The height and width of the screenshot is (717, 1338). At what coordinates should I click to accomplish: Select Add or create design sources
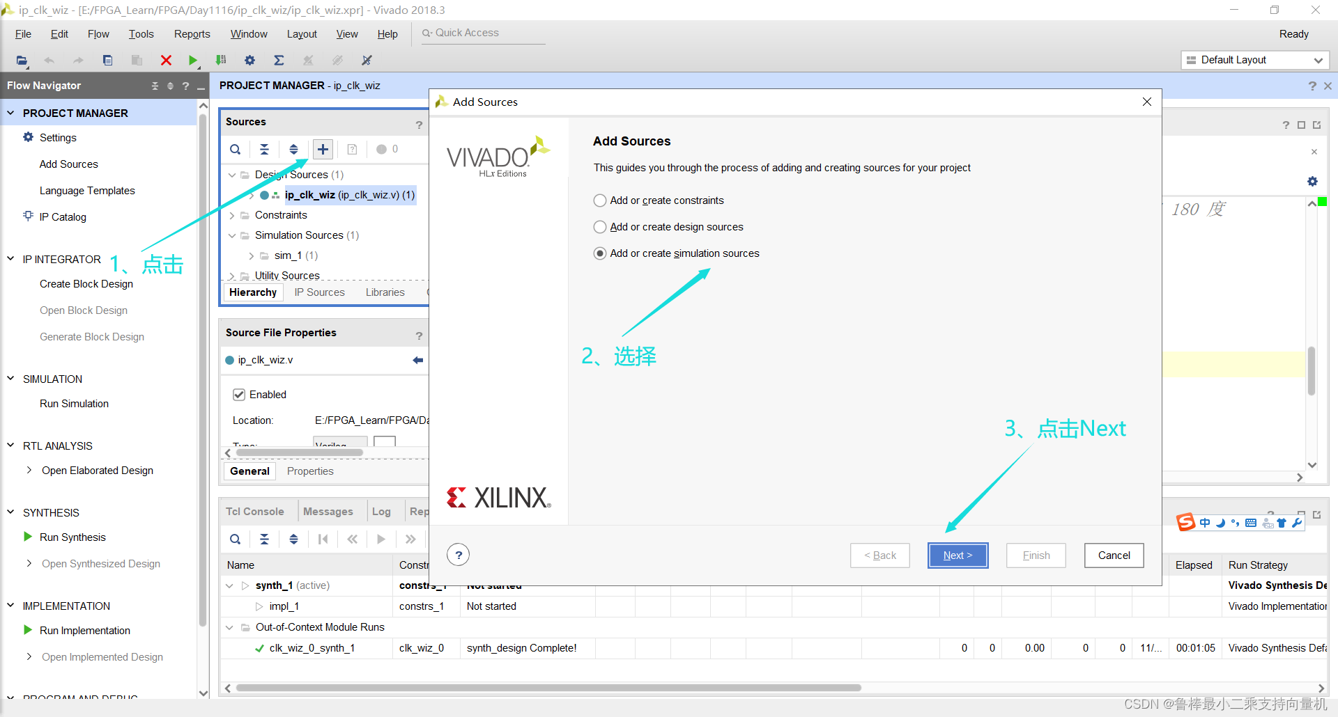[600, 227]
